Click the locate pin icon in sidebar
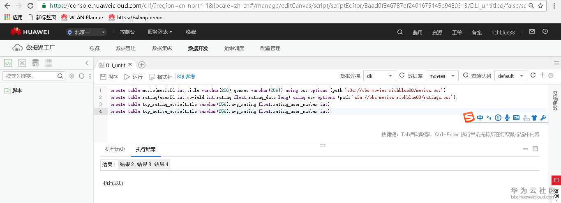This screenshot has height=203, width=561. [72, 76]
